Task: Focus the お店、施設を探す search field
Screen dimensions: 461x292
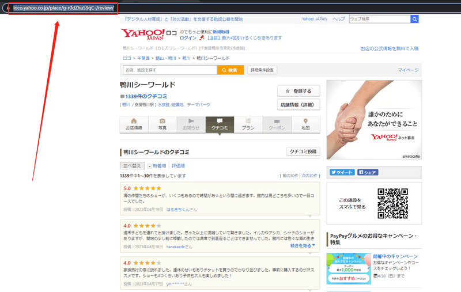Action: (169, 70)
